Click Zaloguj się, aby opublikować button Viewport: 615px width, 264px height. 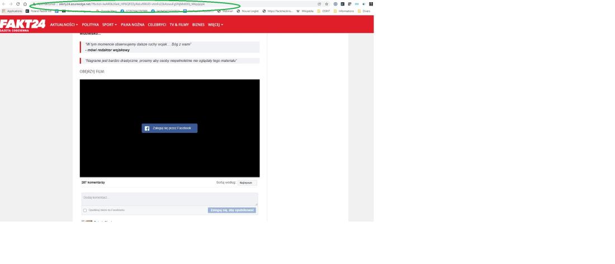tap(232, 210)
